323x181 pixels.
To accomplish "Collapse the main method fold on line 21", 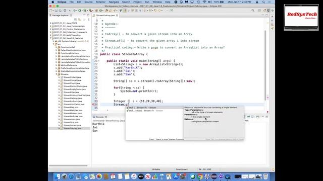I will click(99, 61).
